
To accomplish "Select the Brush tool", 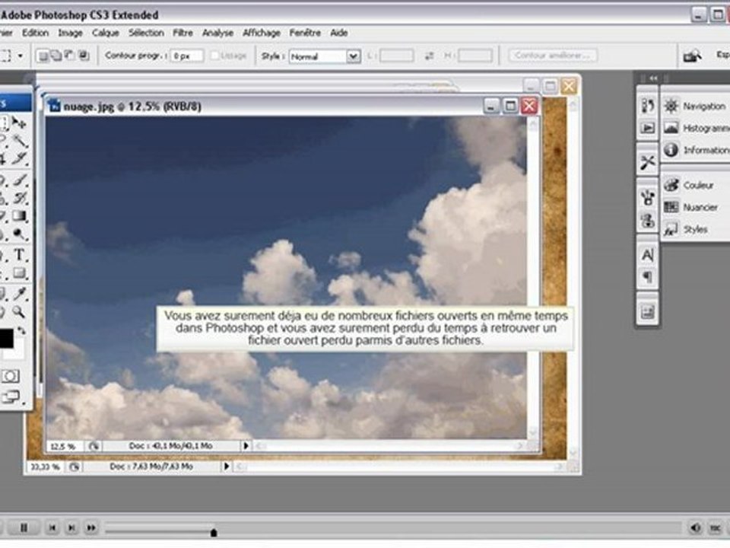I will point(19,180).
